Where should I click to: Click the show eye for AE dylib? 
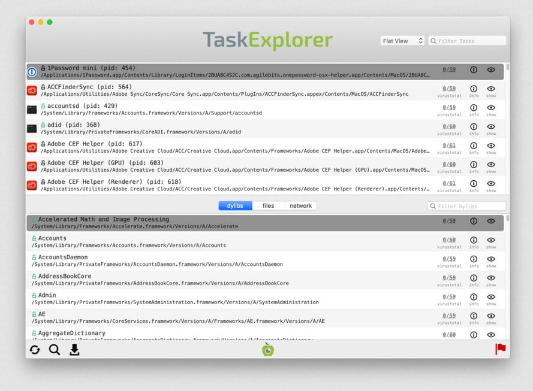point(491,316)
